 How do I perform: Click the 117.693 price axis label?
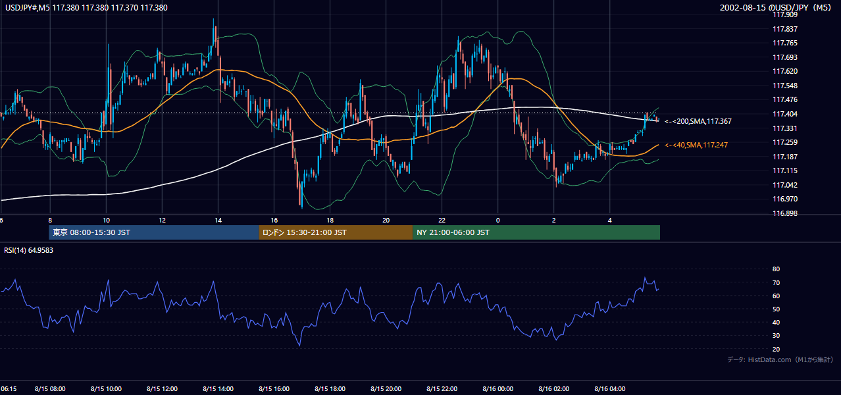785,57
